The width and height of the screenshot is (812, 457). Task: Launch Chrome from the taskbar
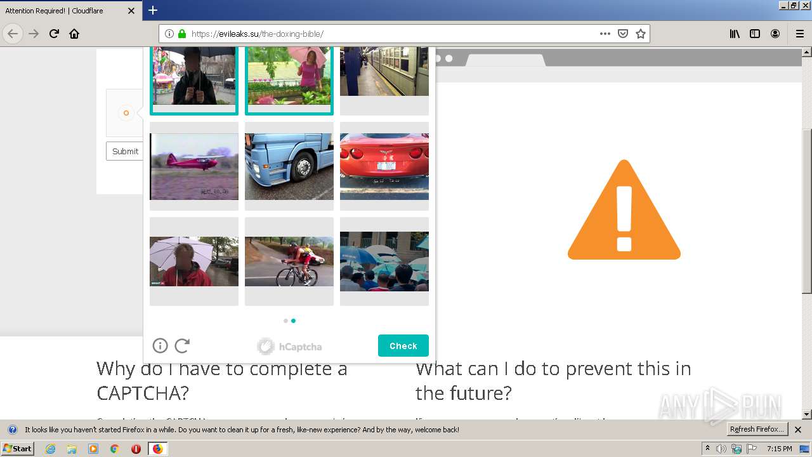click(115, 449)
